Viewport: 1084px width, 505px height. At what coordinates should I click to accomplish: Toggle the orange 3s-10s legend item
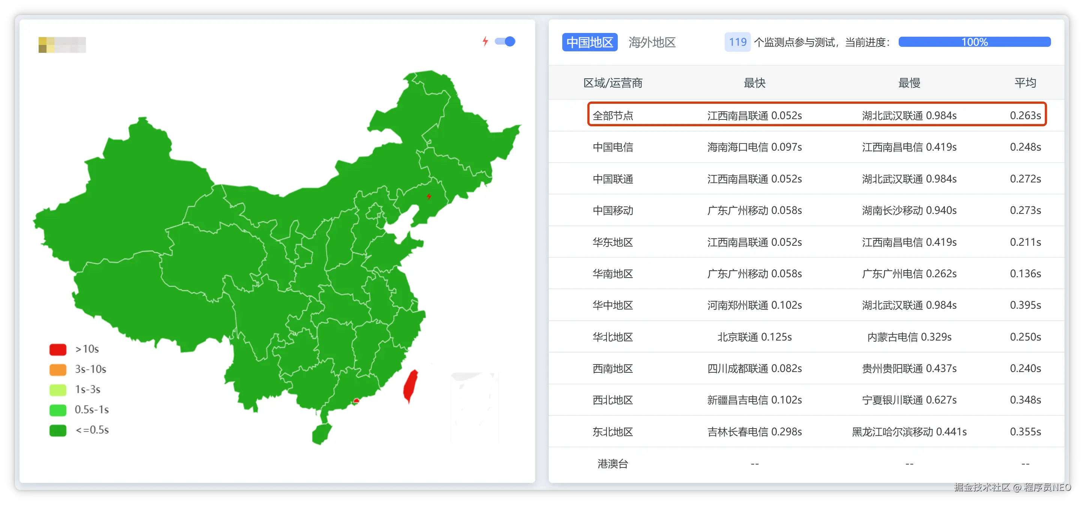click(x=58, y=369)
